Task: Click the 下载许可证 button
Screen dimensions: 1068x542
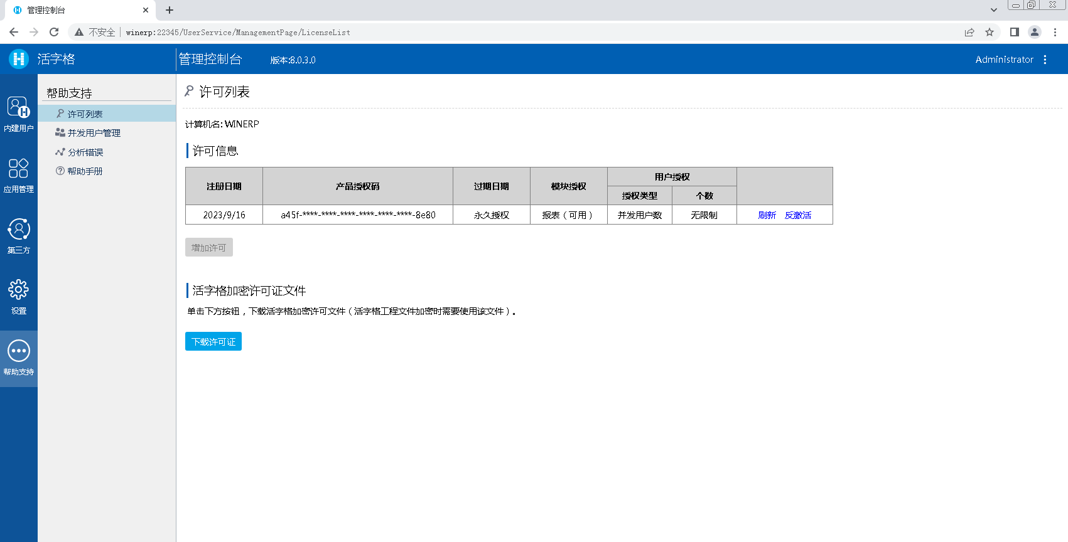Action: pos(213,341)
